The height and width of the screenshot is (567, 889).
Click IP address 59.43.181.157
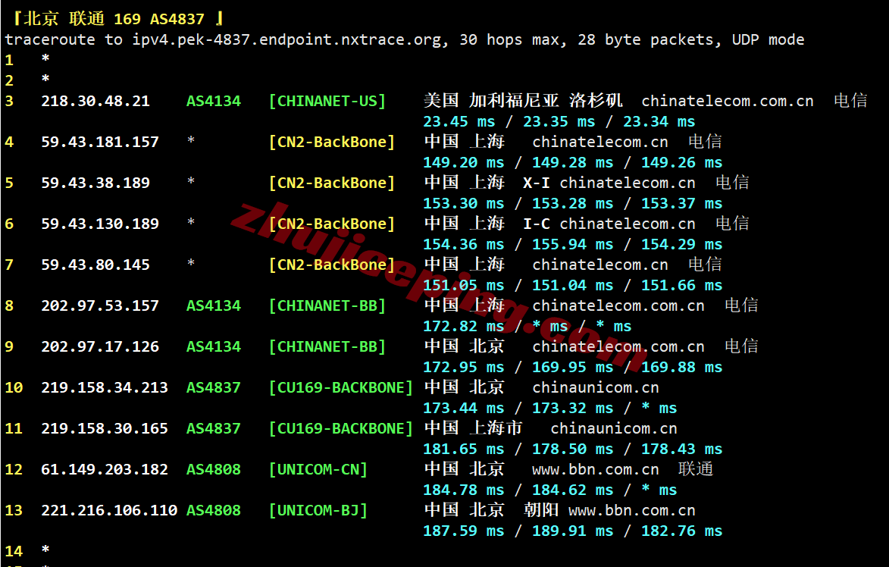pos(100,142)
